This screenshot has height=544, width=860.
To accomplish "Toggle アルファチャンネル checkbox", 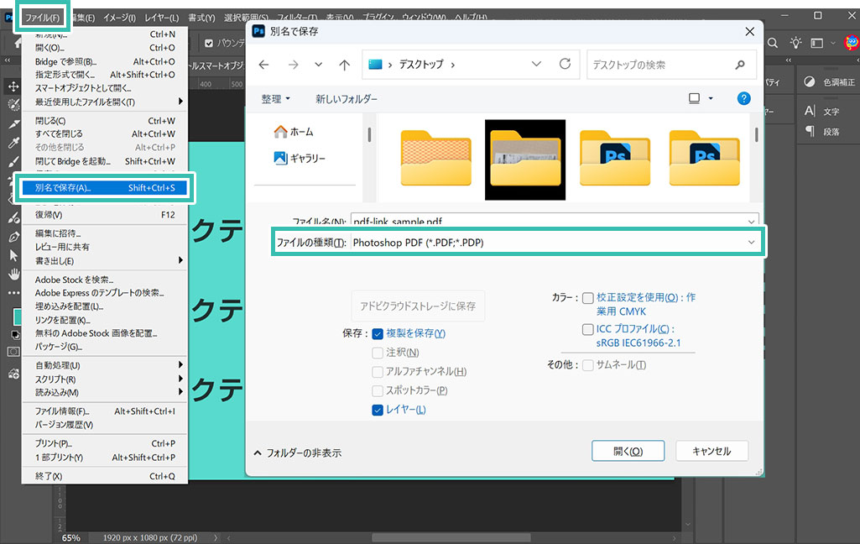I will pyautogui.click(x=378, y=372).
